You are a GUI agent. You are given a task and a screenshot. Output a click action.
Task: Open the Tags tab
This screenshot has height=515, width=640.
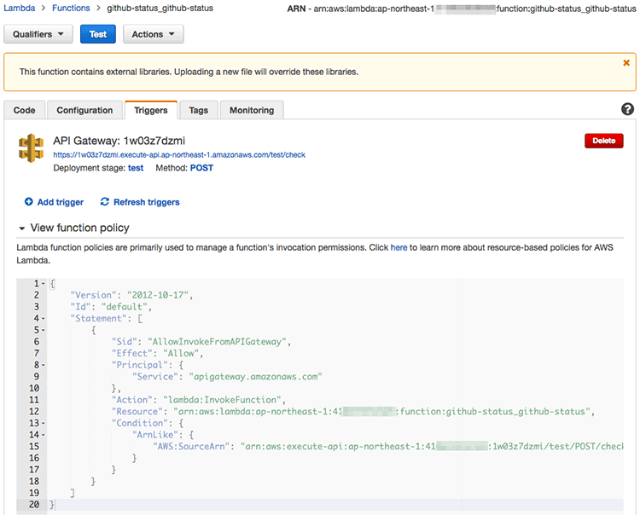199,110
